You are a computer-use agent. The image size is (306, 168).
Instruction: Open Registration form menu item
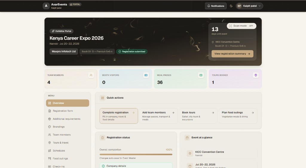tap(68, 111)
